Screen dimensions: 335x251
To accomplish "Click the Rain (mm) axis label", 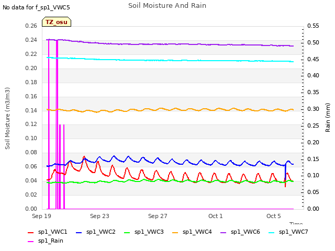I will [328, 118].
